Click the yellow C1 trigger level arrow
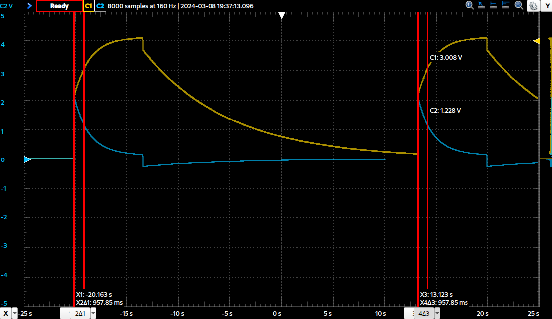 (x=536, y=41)
